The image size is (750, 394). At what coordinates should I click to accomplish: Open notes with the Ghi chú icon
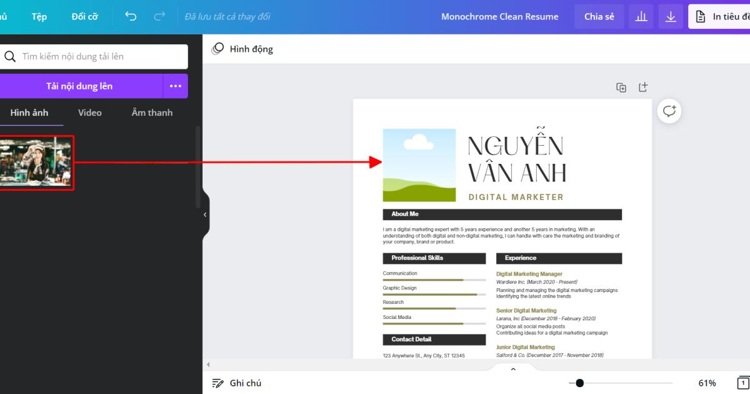[x=218, y=382]
